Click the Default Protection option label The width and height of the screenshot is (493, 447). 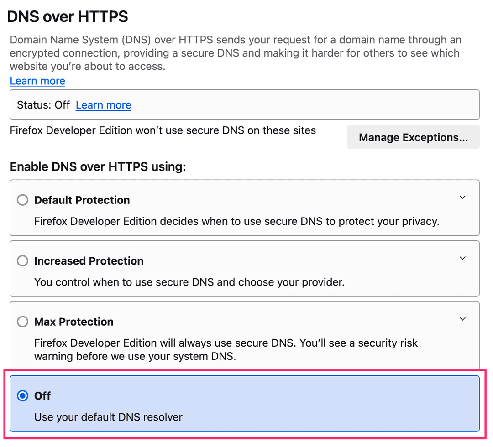point(82,200)
